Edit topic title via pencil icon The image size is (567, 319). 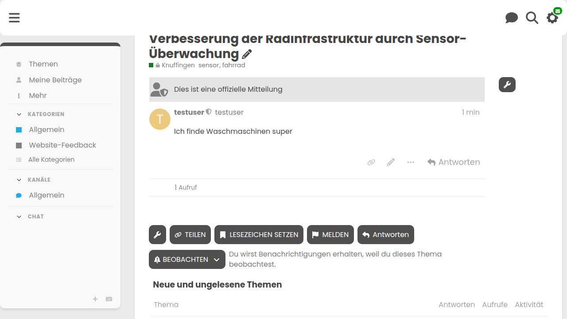coord(247,54)
